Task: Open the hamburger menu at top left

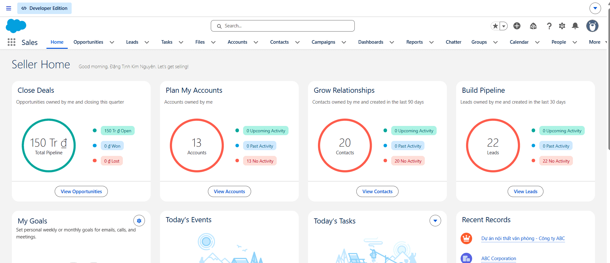Action: tap(9, 8)
